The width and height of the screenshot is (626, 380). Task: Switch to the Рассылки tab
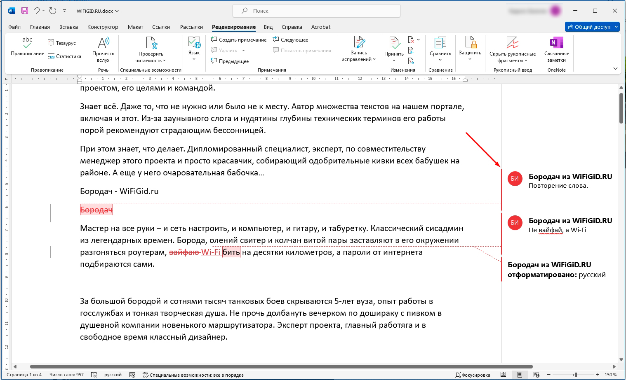click(191, 27)
